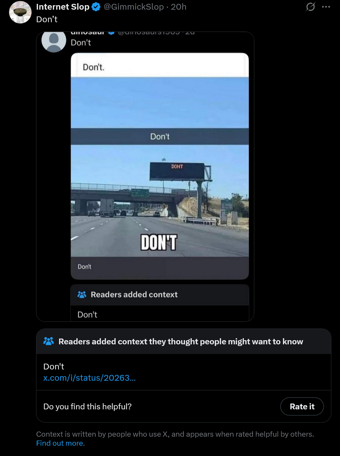Click the DONT billboard in the photo
This screenshot has height=456, width=340.
pos(177,171)
